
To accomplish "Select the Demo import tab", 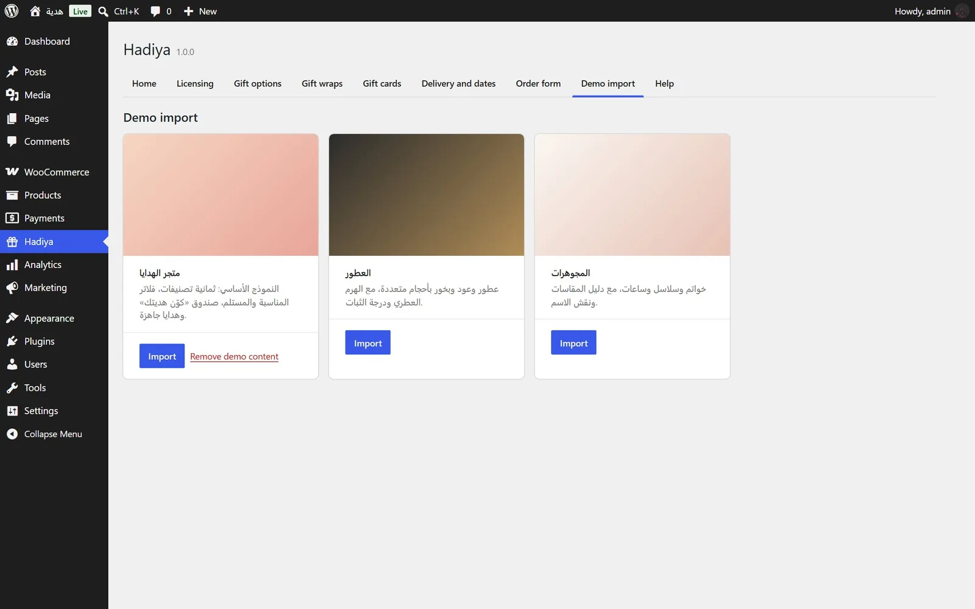I will pos(608,83).
